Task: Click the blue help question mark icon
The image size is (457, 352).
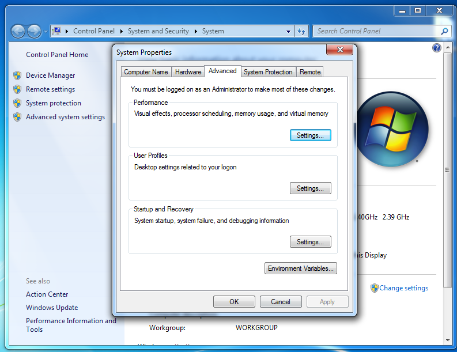Action: (437, 48)
